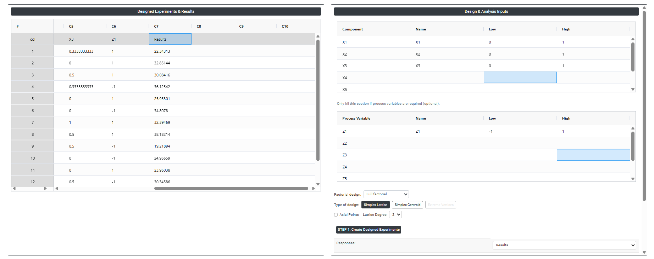Expand the Lattice Degree dropdown

coord(395,215)
